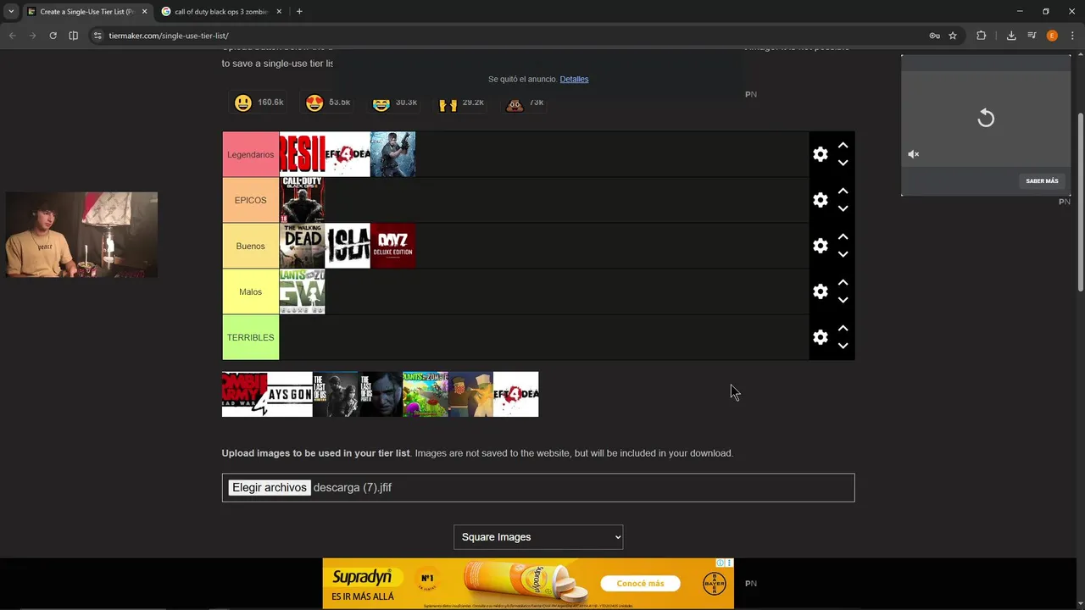Click the Legendarios tier color label
This screenshot has width=1085, height=610.
[250, 154]
